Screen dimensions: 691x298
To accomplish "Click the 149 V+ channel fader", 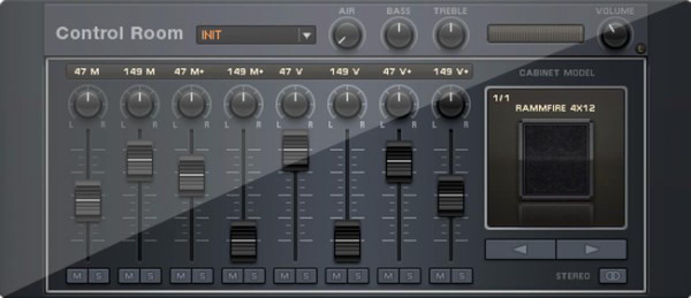I will tap(451, 196).
